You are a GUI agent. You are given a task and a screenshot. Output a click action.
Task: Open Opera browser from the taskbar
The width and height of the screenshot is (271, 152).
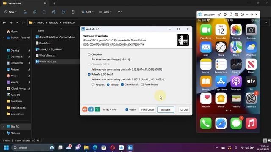pos(113,148)
